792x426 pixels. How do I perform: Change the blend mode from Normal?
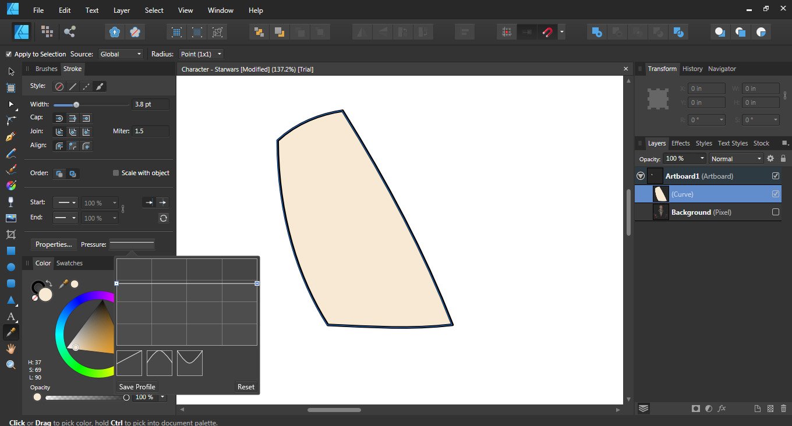736,158
